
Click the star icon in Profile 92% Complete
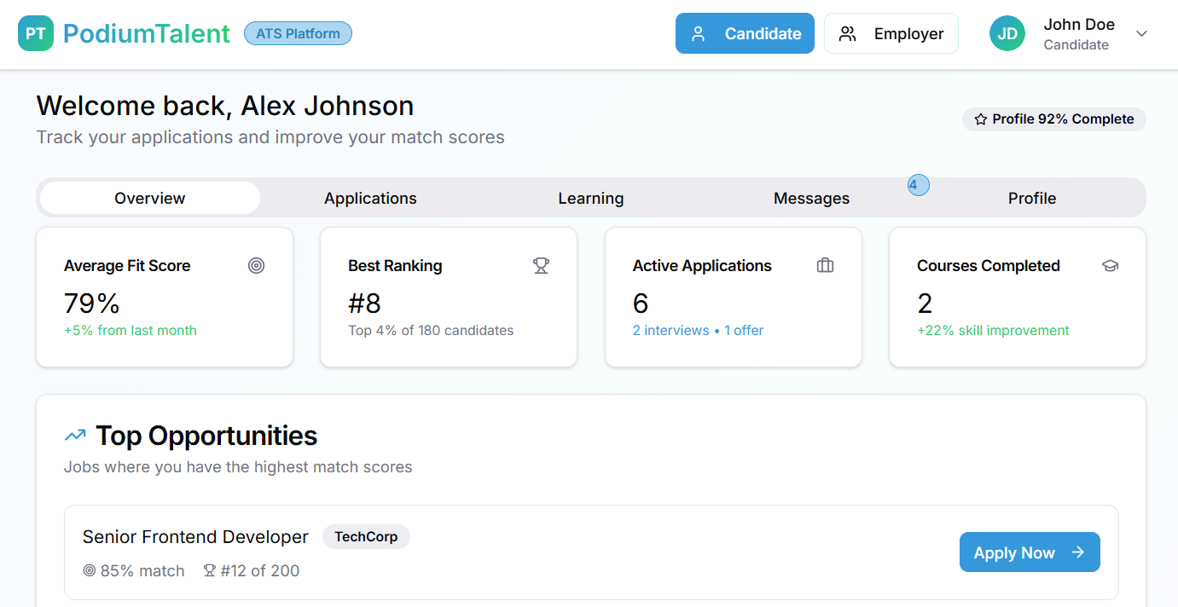(980, 119)
